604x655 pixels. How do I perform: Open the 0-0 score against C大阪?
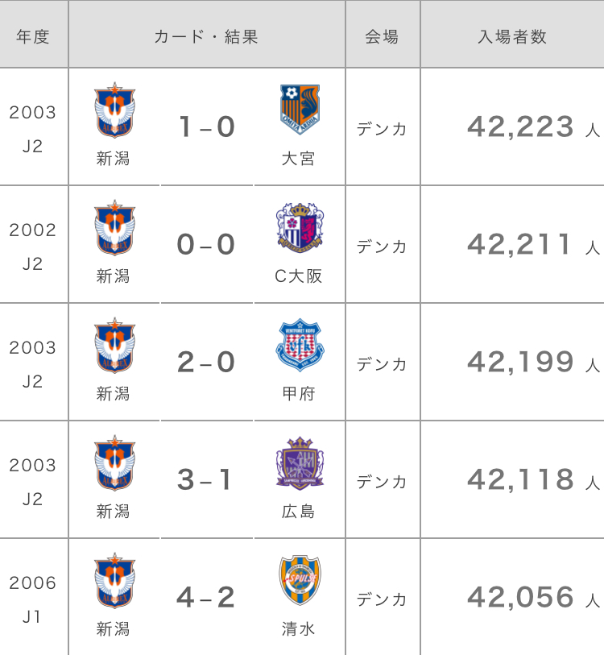pyautogui.click(x=206, y=244)
